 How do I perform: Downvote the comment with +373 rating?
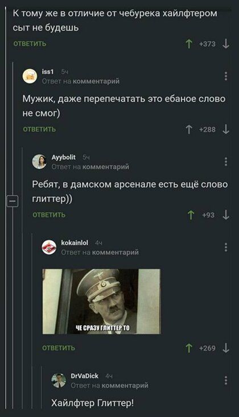pos(226,44)
